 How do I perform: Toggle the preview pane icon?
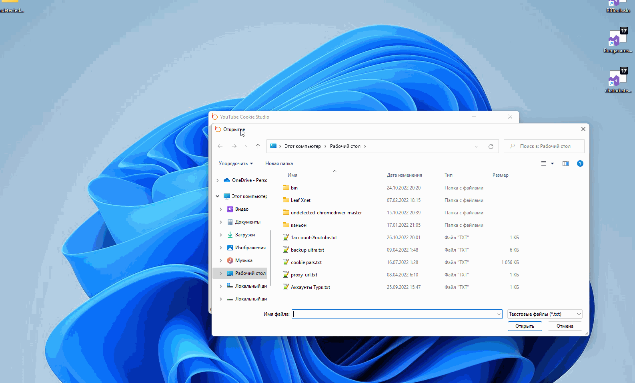tap(565, 163)
